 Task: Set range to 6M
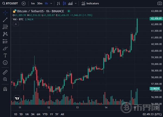[x=39, y=114]
